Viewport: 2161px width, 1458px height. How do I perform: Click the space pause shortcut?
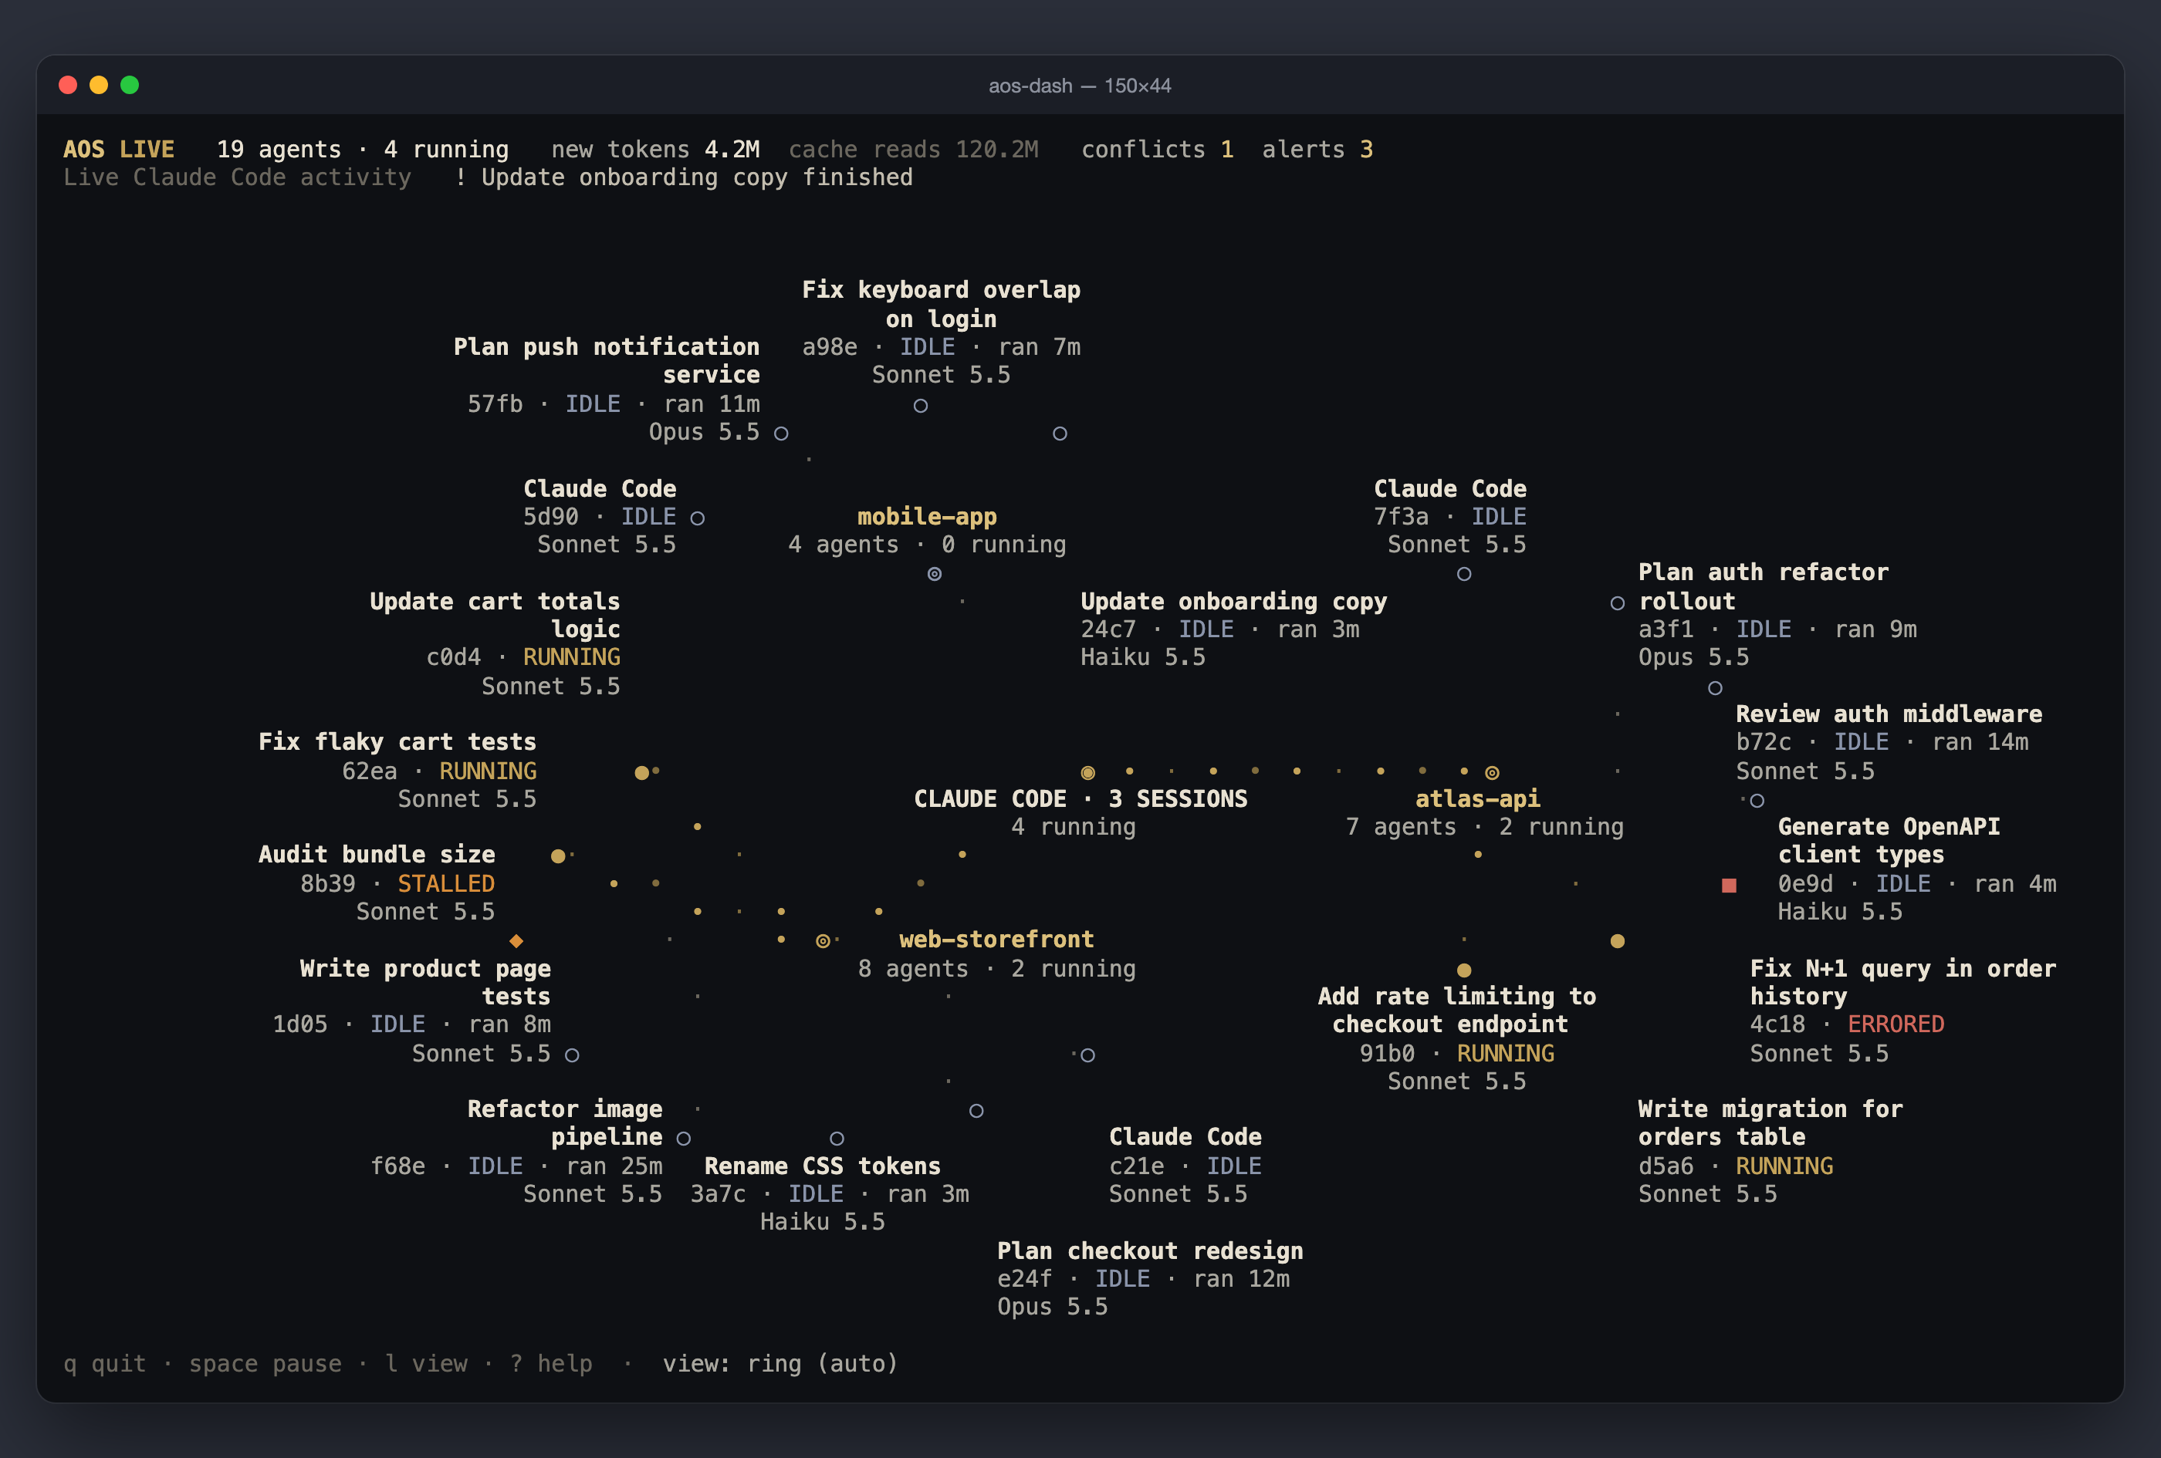[x=265, y=1363]
